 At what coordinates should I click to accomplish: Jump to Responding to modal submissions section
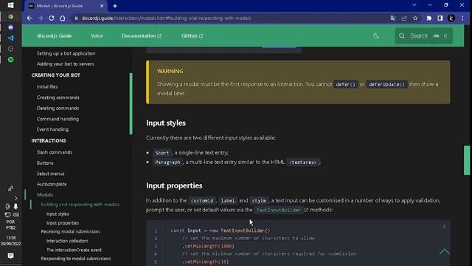click(x=75, y=259)
